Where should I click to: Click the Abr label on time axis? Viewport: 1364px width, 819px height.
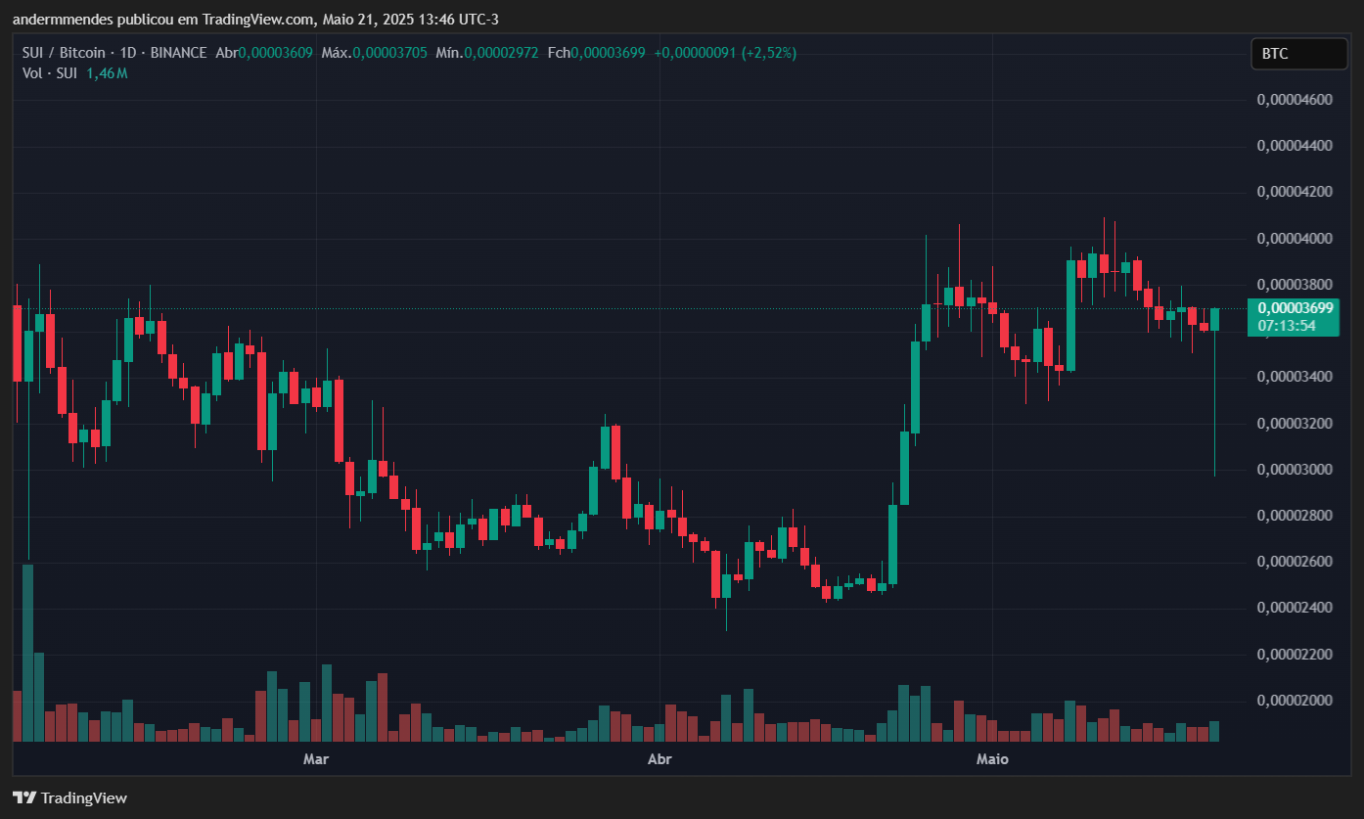(x=659, y=758)
